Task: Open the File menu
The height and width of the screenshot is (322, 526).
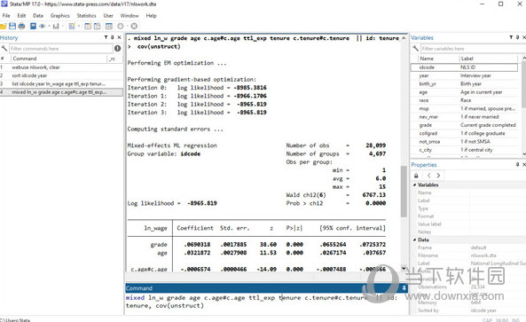Action: point(6,16)
